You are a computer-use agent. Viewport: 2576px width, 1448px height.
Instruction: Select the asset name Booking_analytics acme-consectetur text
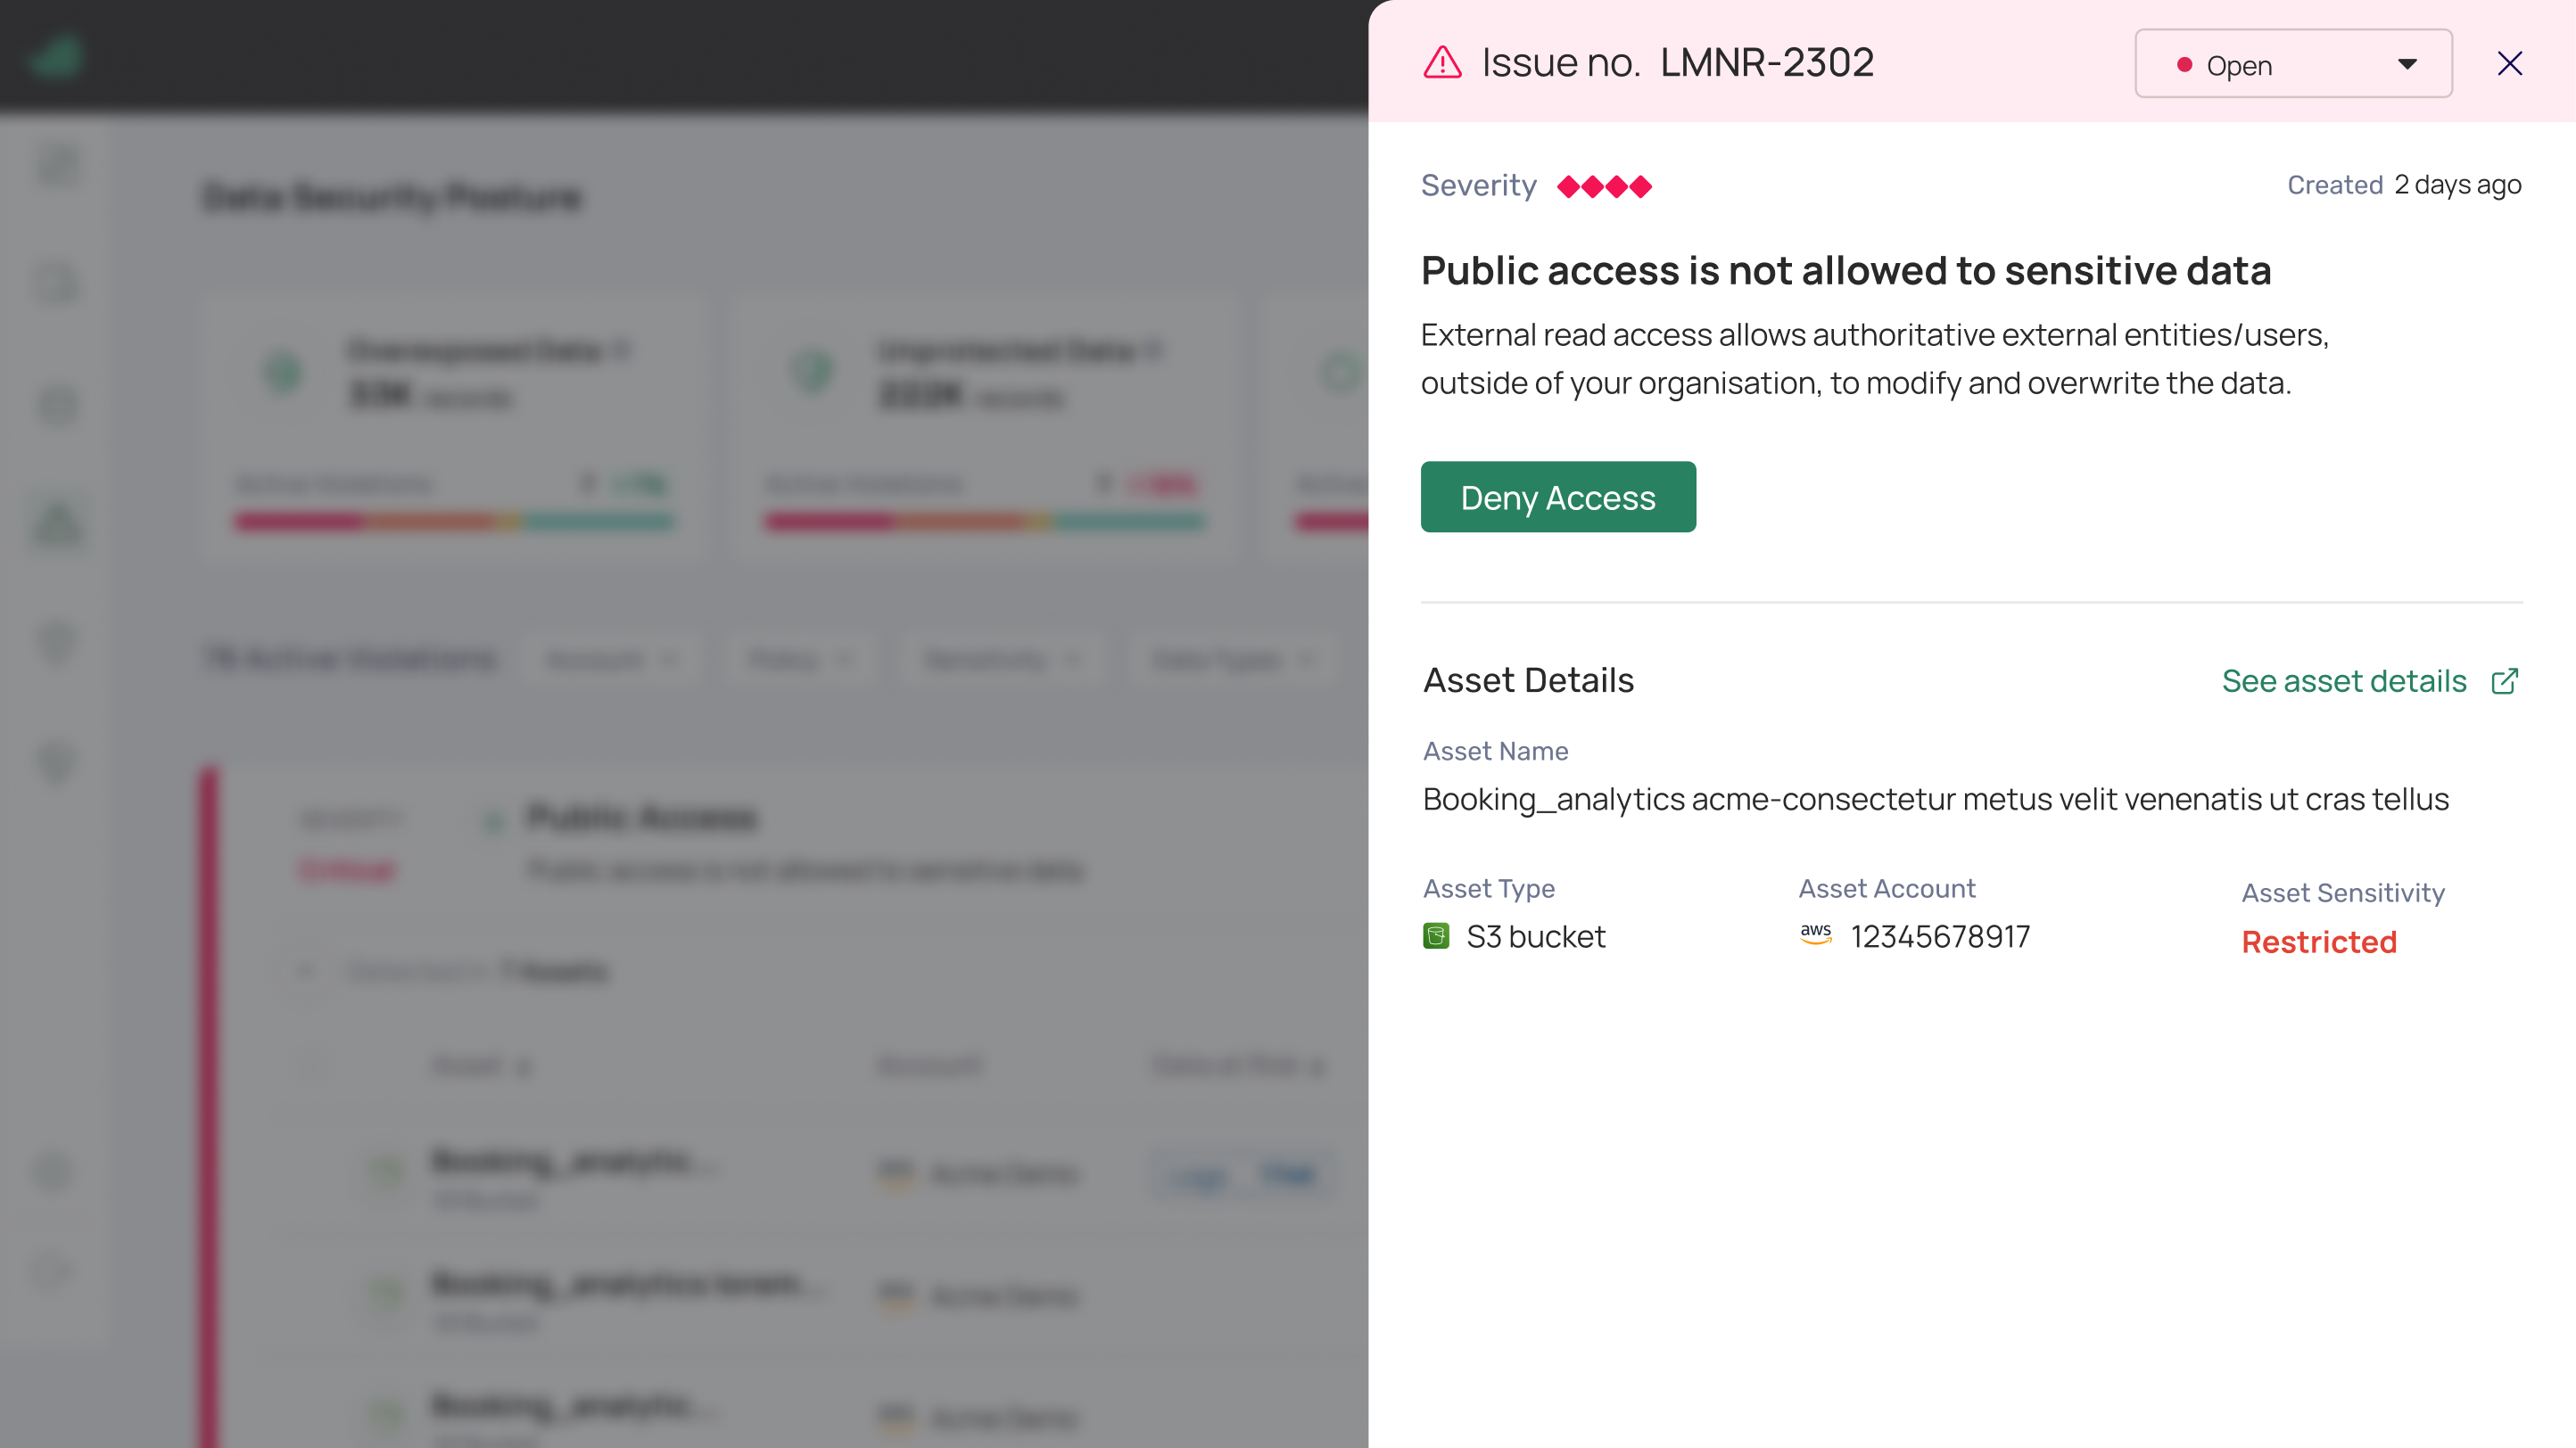click(1935, 800)
